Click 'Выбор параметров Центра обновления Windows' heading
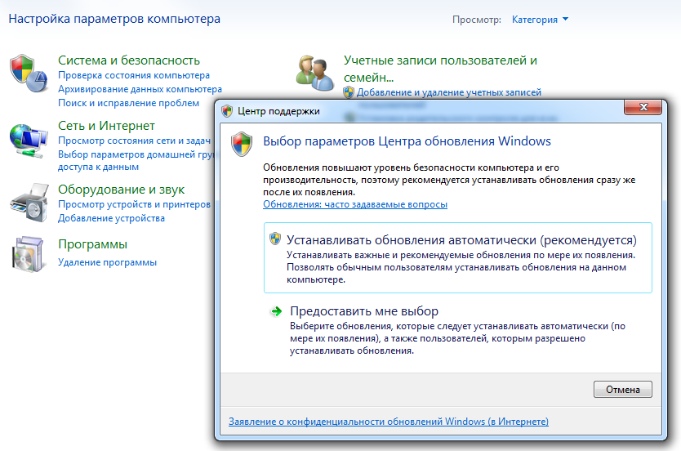This screenshot has height=451, width=681. point(407,141)
